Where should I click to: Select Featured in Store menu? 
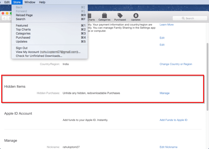[50, 26]
